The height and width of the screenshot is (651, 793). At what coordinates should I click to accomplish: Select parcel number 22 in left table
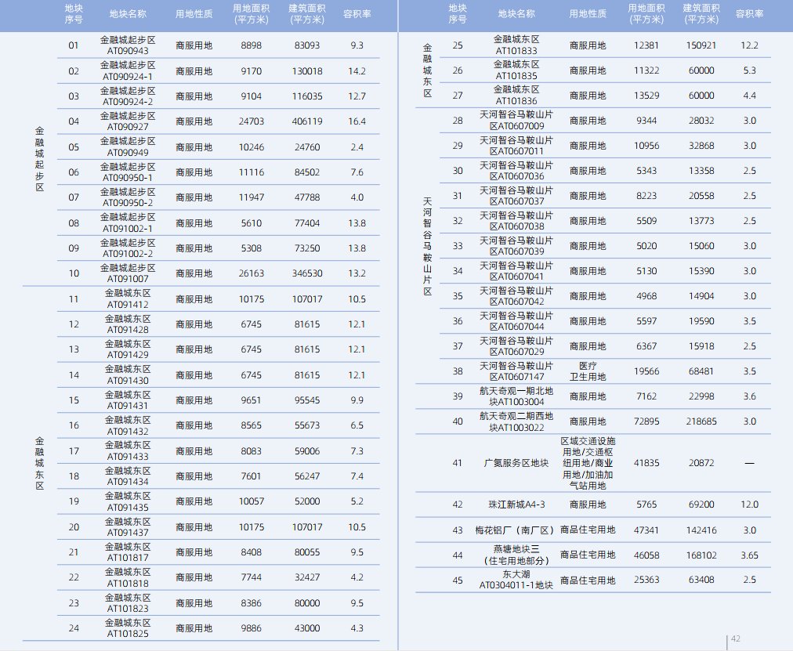pyautogui.click(x=74, y=577)
